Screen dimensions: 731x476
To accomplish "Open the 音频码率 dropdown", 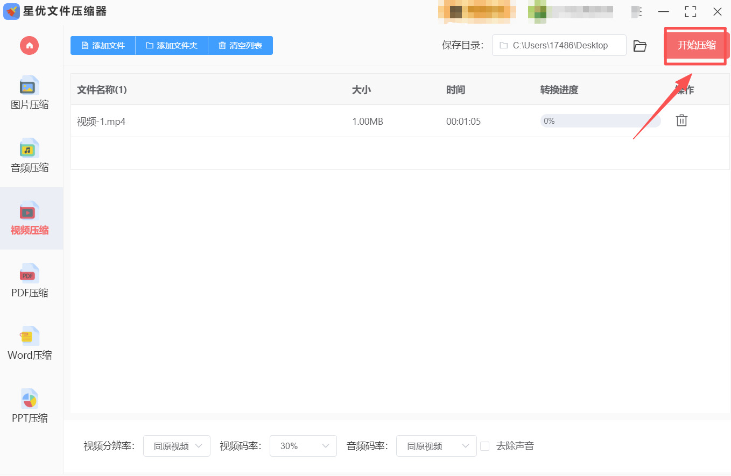I will click(x=436, y=446).
